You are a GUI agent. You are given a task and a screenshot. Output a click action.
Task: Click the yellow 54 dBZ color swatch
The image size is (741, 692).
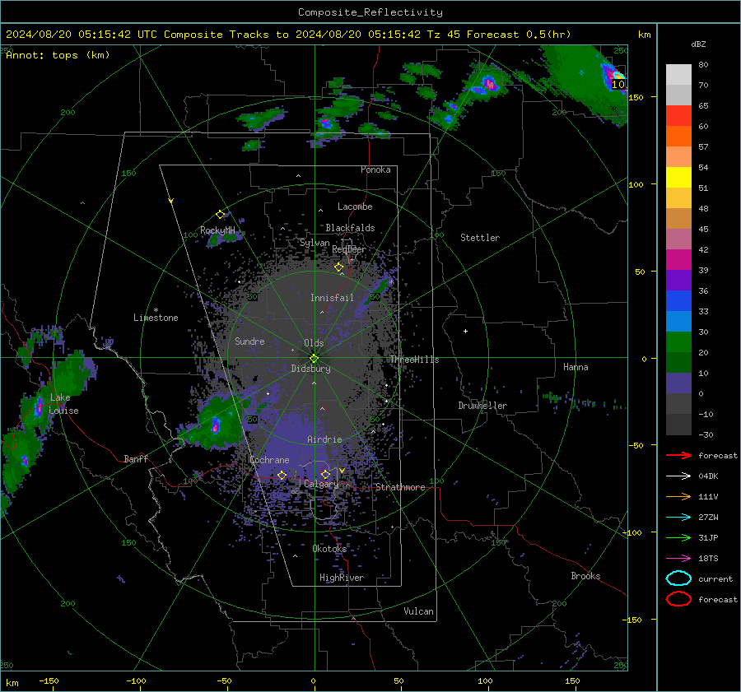(678, 177)
